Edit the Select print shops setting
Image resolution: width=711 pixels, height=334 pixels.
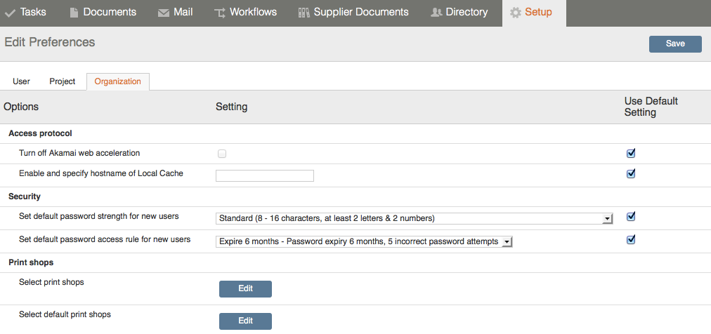click(245, 289)
